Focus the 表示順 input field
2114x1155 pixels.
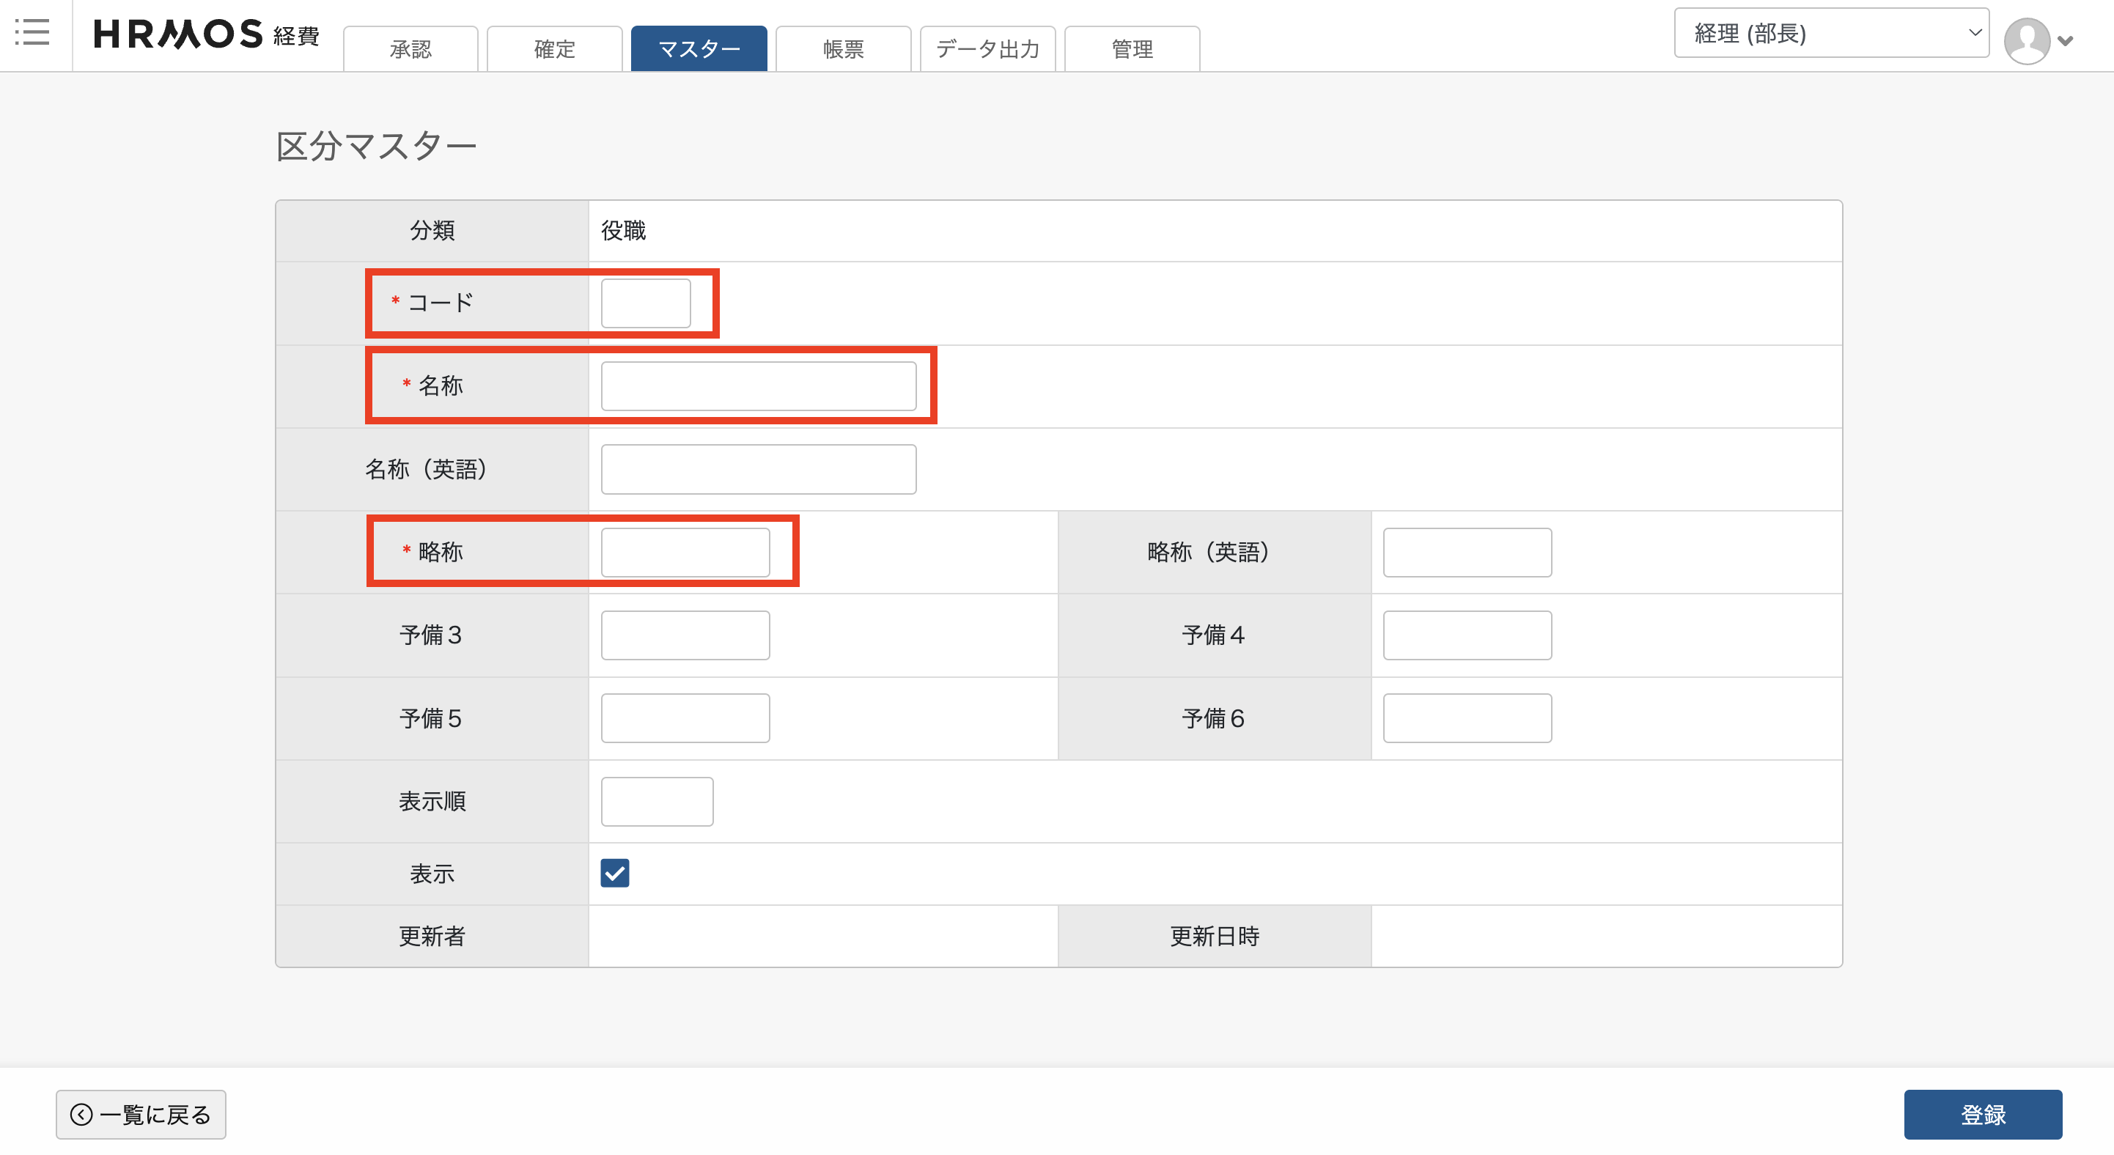(x=658, y=802)
